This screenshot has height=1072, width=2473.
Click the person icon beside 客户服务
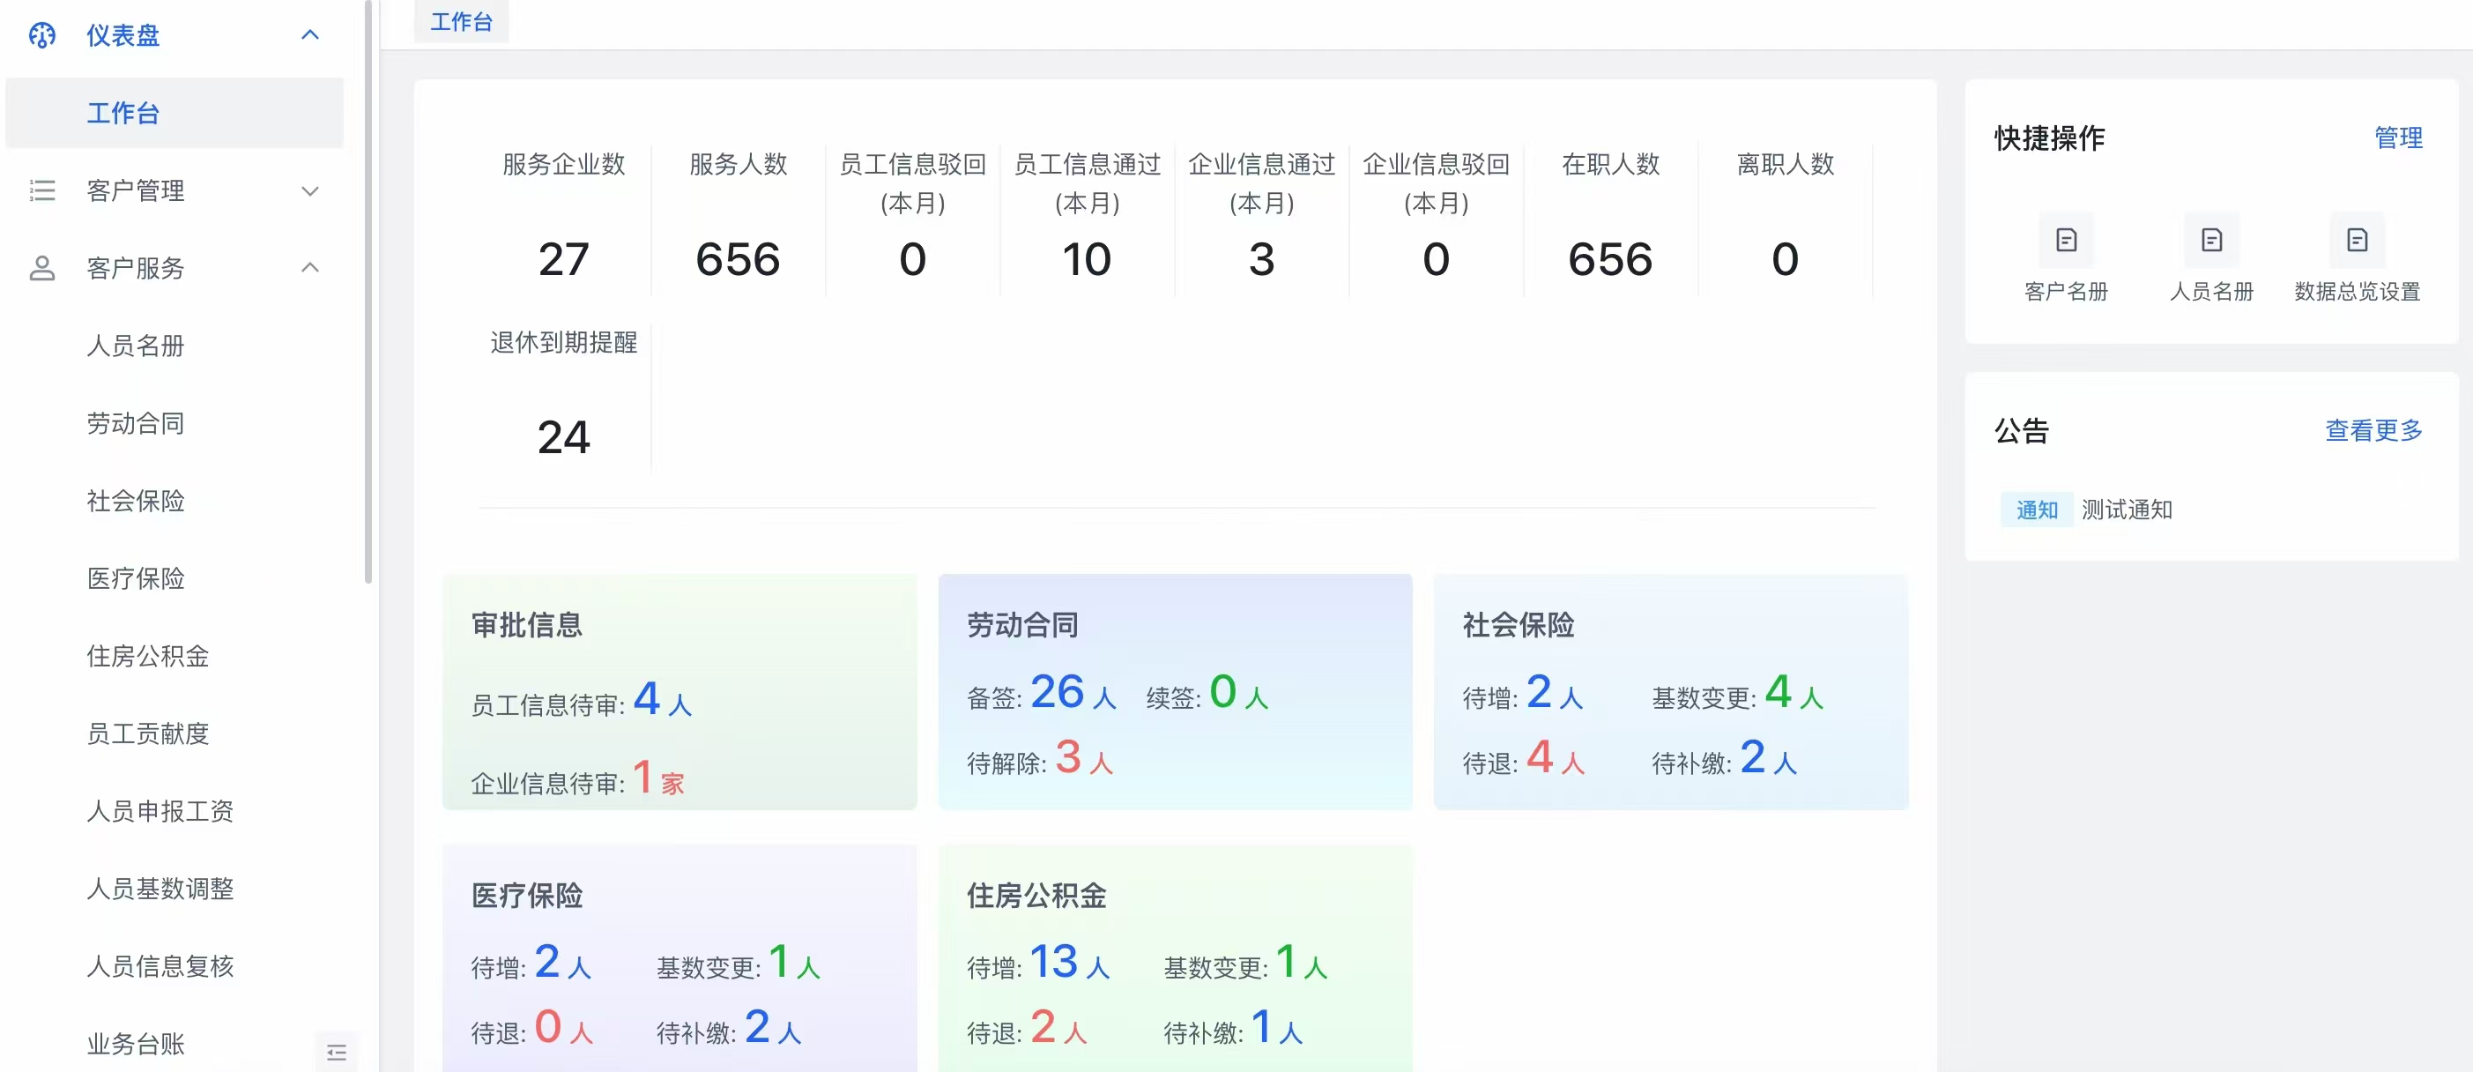[42, 268]
